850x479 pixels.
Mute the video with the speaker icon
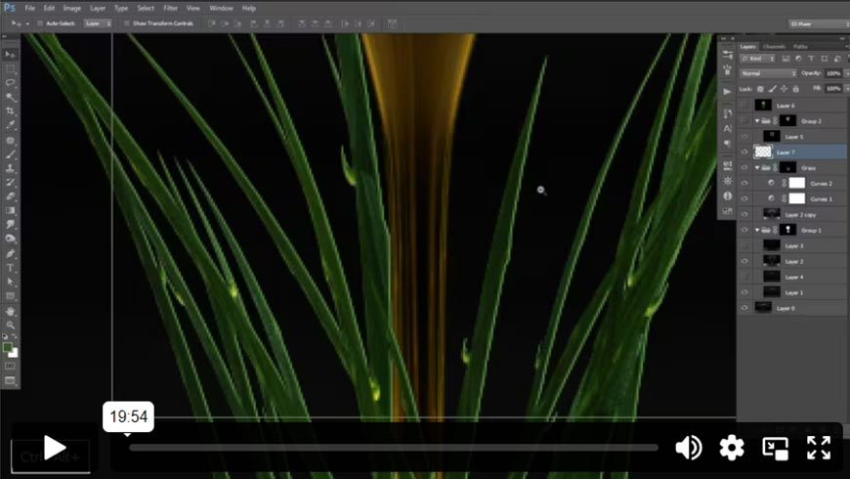(x=689, y=448)
